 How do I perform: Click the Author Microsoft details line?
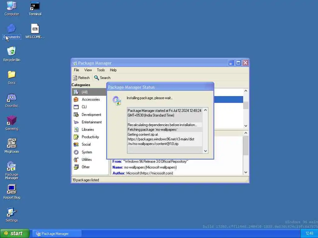143,173
